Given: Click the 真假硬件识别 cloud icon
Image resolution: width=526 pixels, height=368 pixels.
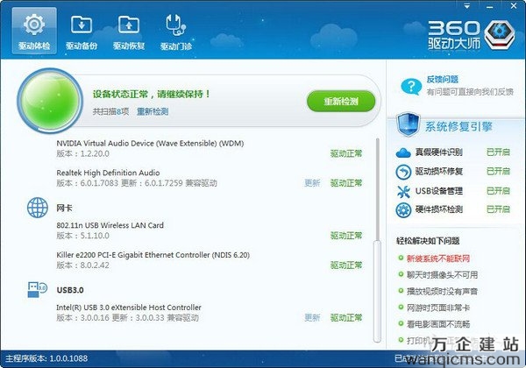Looking at the screenshot, I should click(x=403, y=152).
